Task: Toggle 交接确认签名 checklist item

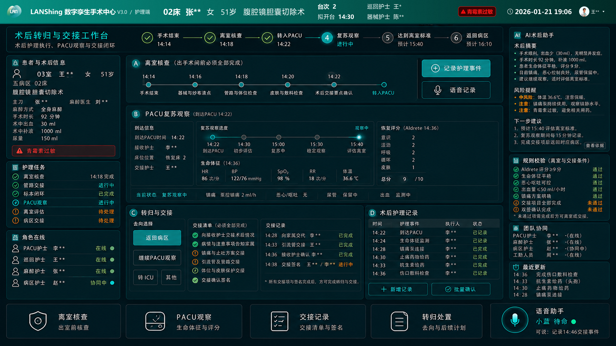Action: point(211,280)
